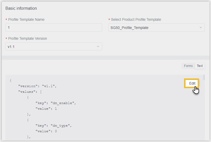Open the v1.1 Profile Template Version dropdown

(54, 46)
